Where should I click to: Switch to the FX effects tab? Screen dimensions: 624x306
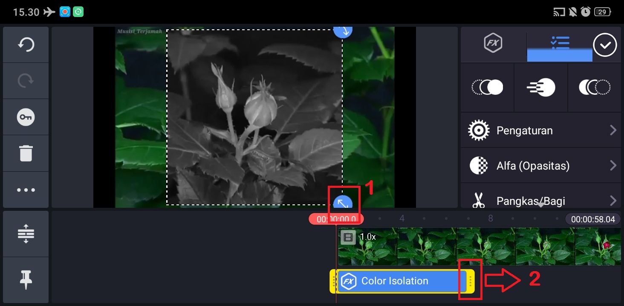click(493, 43)
